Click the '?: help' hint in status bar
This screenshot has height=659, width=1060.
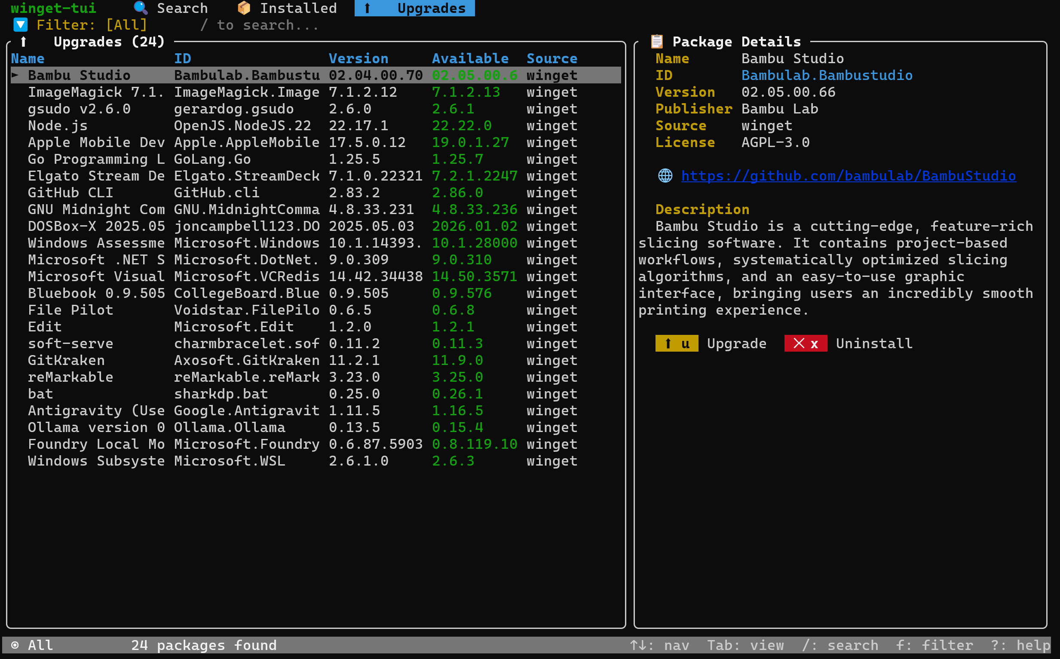tap(1020, 645)
